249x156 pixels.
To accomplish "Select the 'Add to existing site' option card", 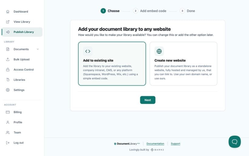I will pos(112,64).
